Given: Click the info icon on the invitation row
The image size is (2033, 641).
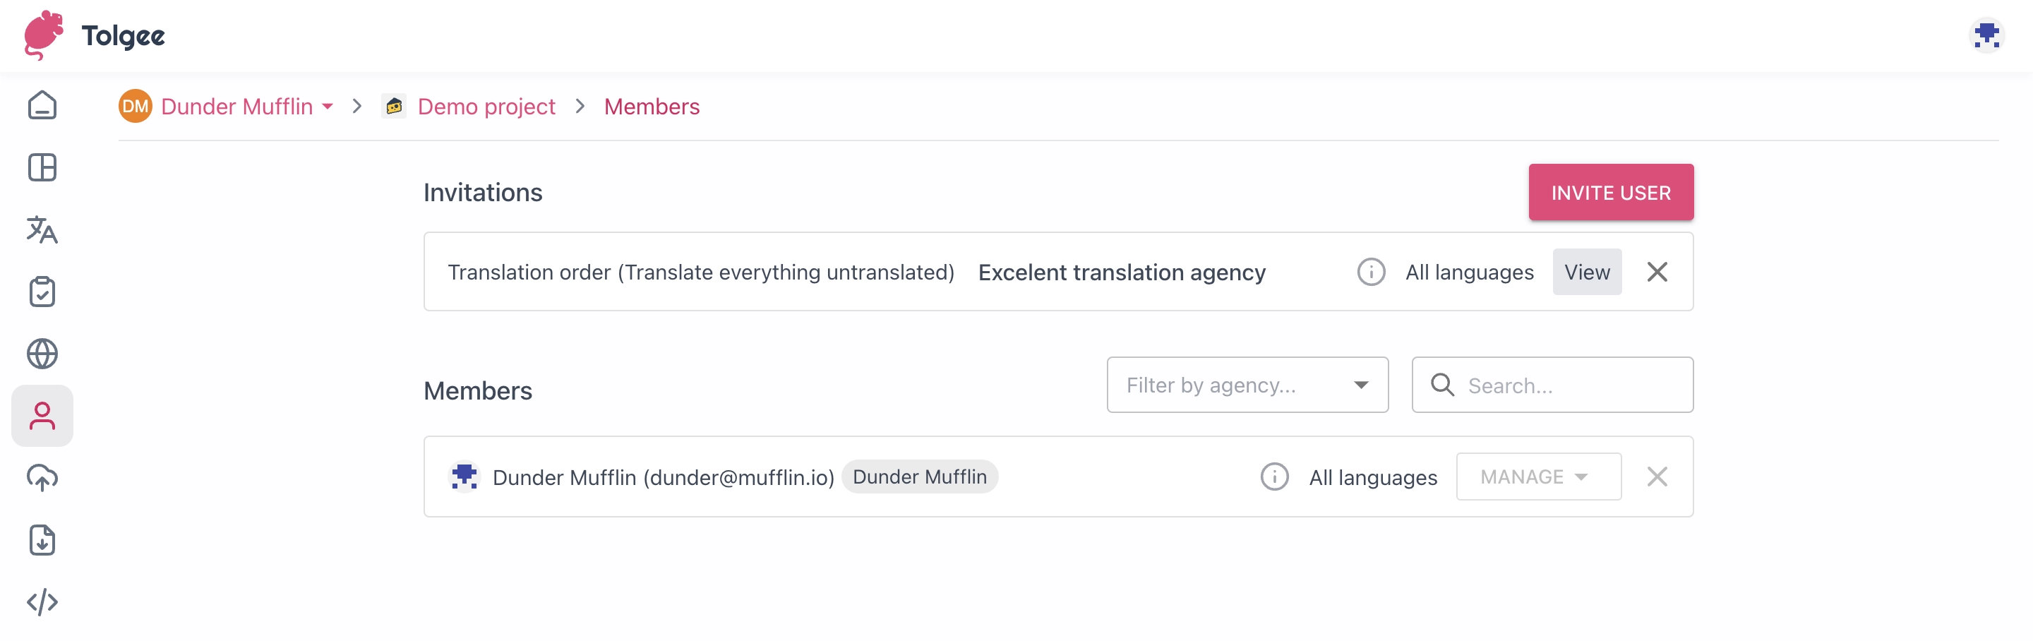Looking at the screenshot, I should tap(1371, 272).
